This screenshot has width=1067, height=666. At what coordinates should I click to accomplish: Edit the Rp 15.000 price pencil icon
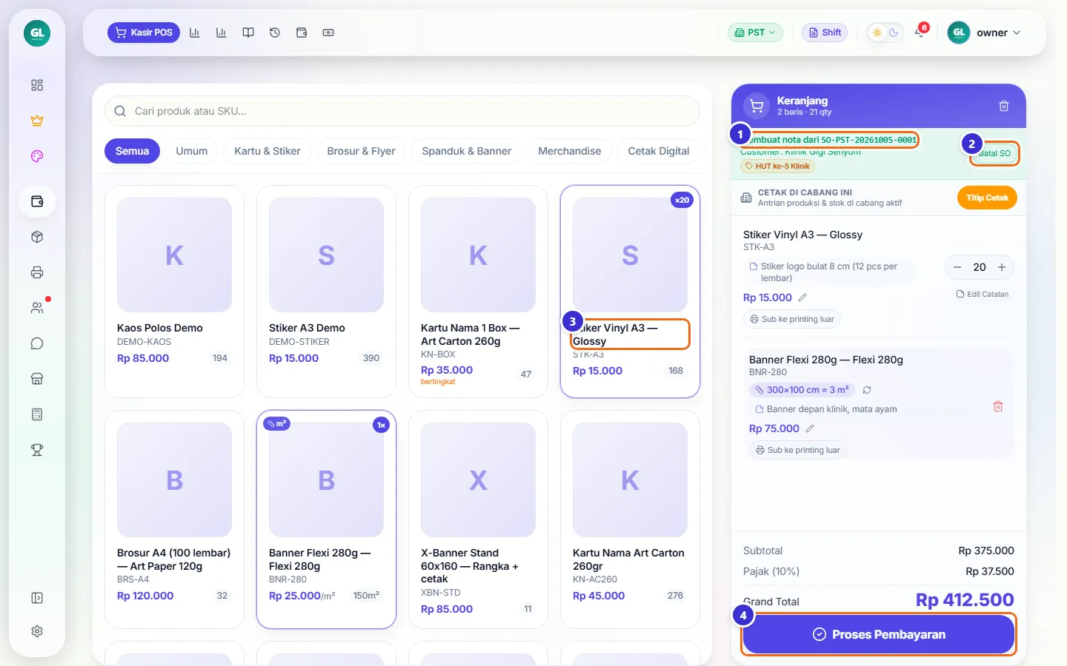click(802, 297)
